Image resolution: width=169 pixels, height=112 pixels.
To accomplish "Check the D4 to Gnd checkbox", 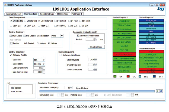I will pyautogui.click(x=56, y=21).
